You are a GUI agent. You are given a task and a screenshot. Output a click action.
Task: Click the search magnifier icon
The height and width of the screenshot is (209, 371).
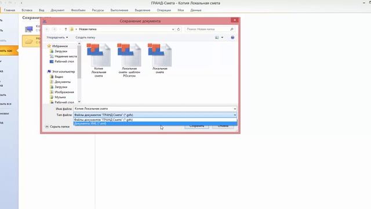(232, 29)
